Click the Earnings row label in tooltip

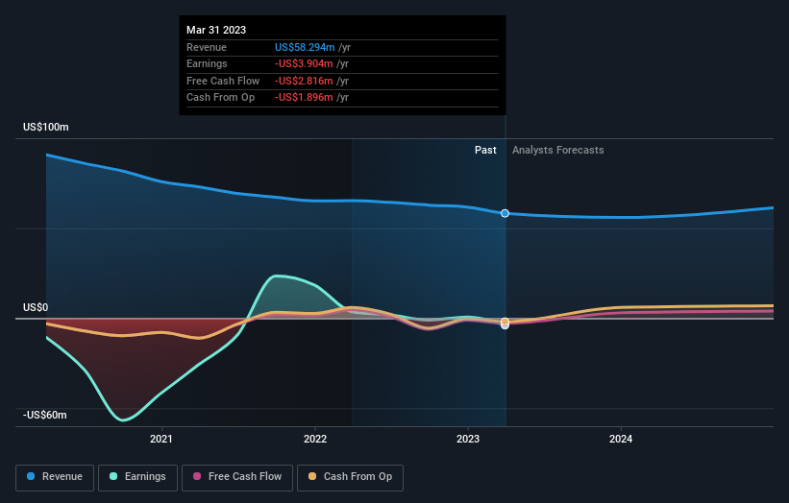point(207,63)
